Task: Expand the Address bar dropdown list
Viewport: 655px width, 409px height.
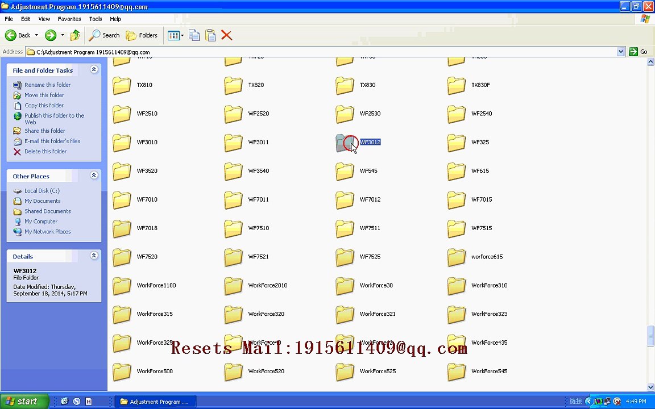Action: 621,52
